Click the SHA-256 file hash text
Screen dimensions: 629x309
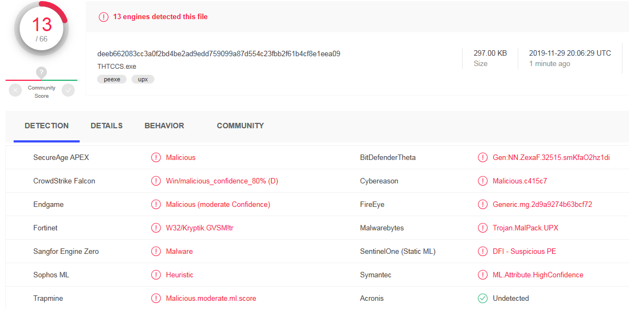coord(219,54)
